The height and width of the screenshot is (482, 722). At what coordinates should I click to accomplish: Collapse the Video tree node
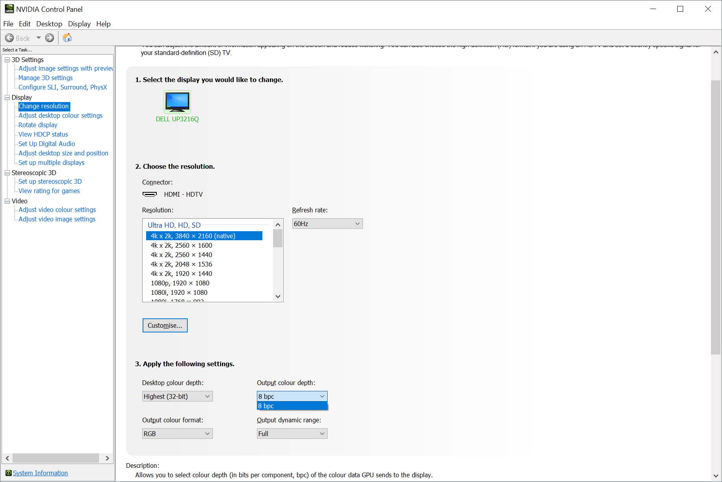7,201
